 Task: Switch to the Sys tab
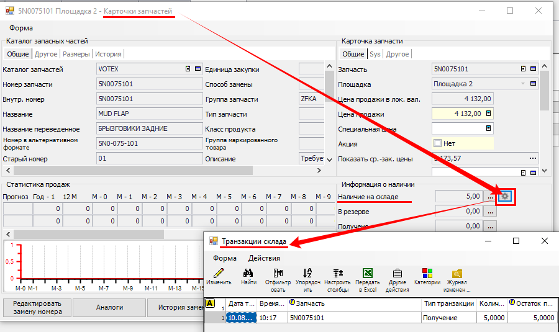click(375, 54)
